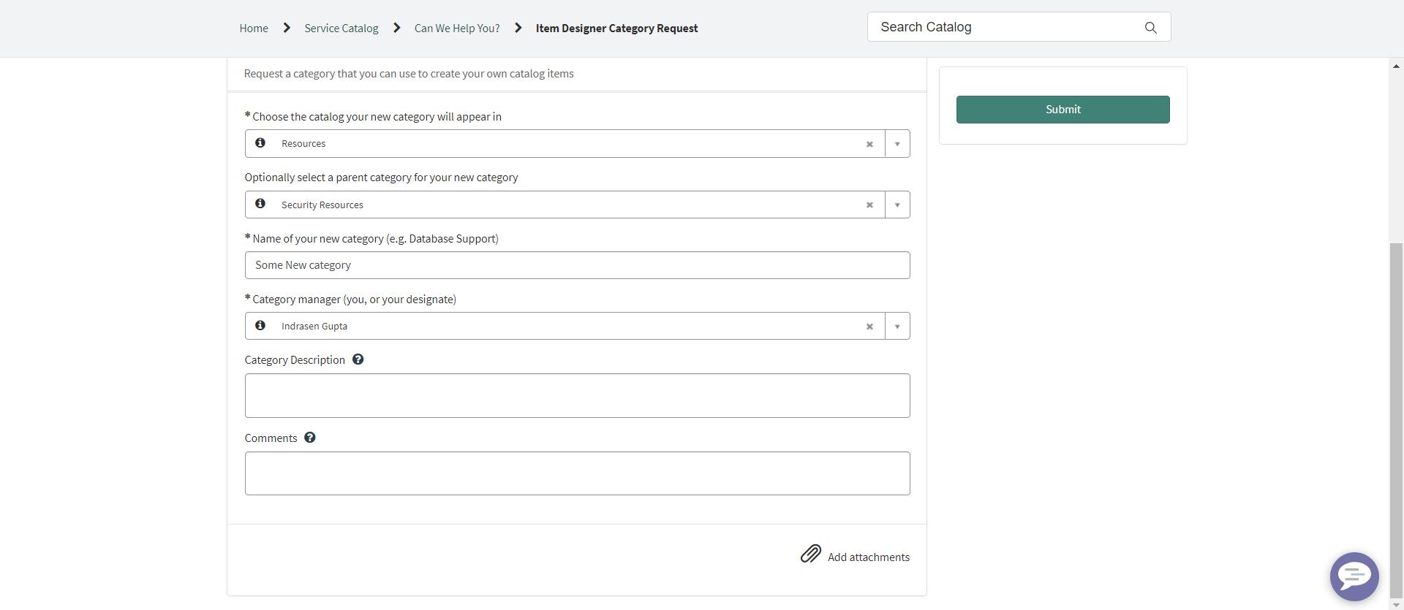The image size is (1404, 610).
Task: Focus the Comments textarea
Action: pyautogui.click(x=577, y=473)
